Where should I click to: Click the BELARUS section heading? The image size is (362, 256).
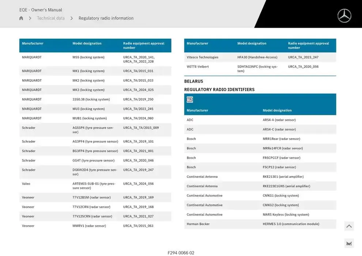click(193, 81)
